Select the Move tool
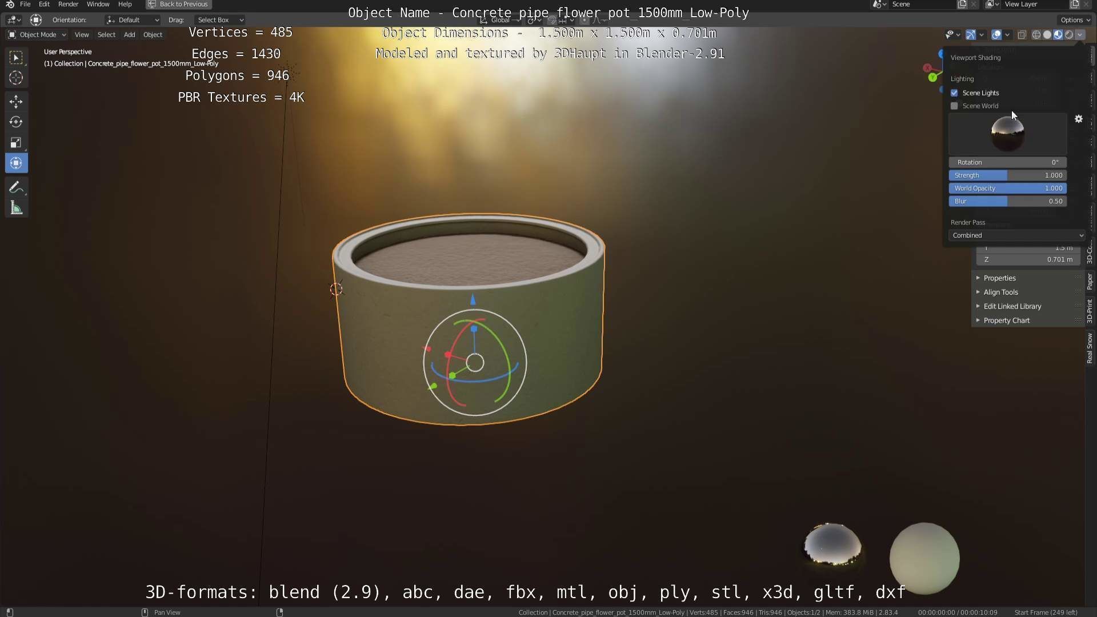 pyautogui.click(x=16, y=102)
